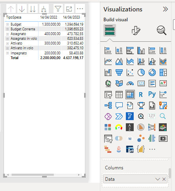The height and width of the screenshot is (191, 175).
Task: Select the line chart visual
Action: 108,61
